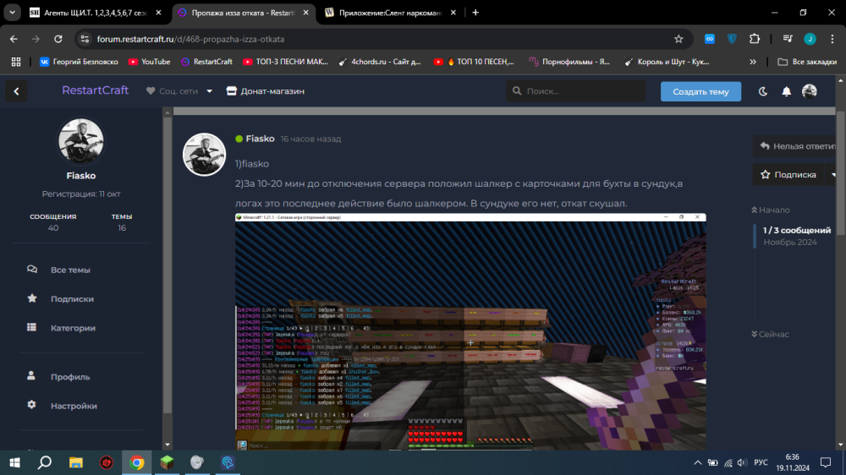
Task: Open the Все закладки folder
Action: (x=807, y=62)
